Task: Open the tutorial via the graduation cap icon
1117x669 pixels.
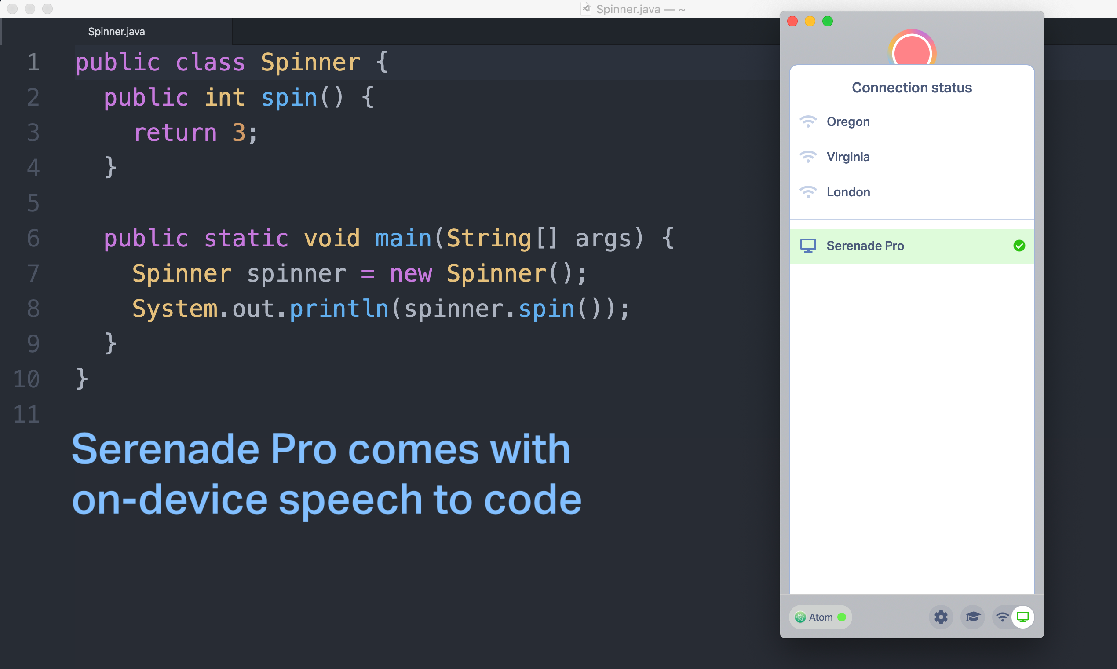Action: pyautogui.click(x=973, y=617)
